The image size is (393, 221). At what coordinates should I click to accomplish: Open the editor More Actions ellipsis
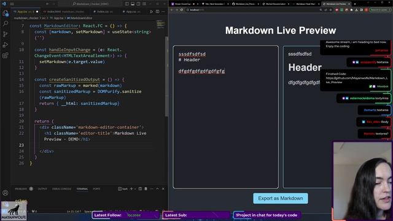click(163, 12)
